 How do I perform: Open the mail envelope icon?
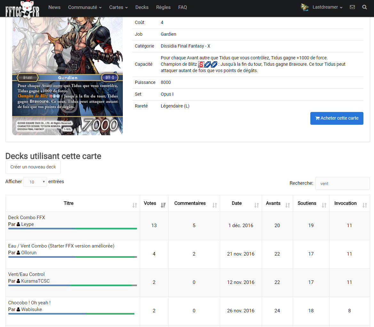pos(352,7)
